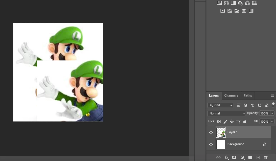This screenshot has height=161, width=276.
Task: Open the Layers panel options menu
Action: pos(273,95)
